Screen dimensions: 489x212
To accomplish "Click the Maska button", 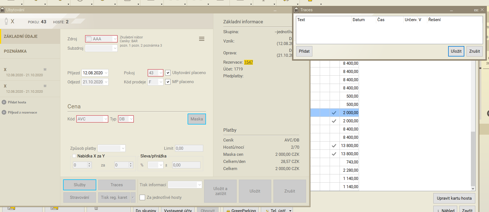I will 197,119.
